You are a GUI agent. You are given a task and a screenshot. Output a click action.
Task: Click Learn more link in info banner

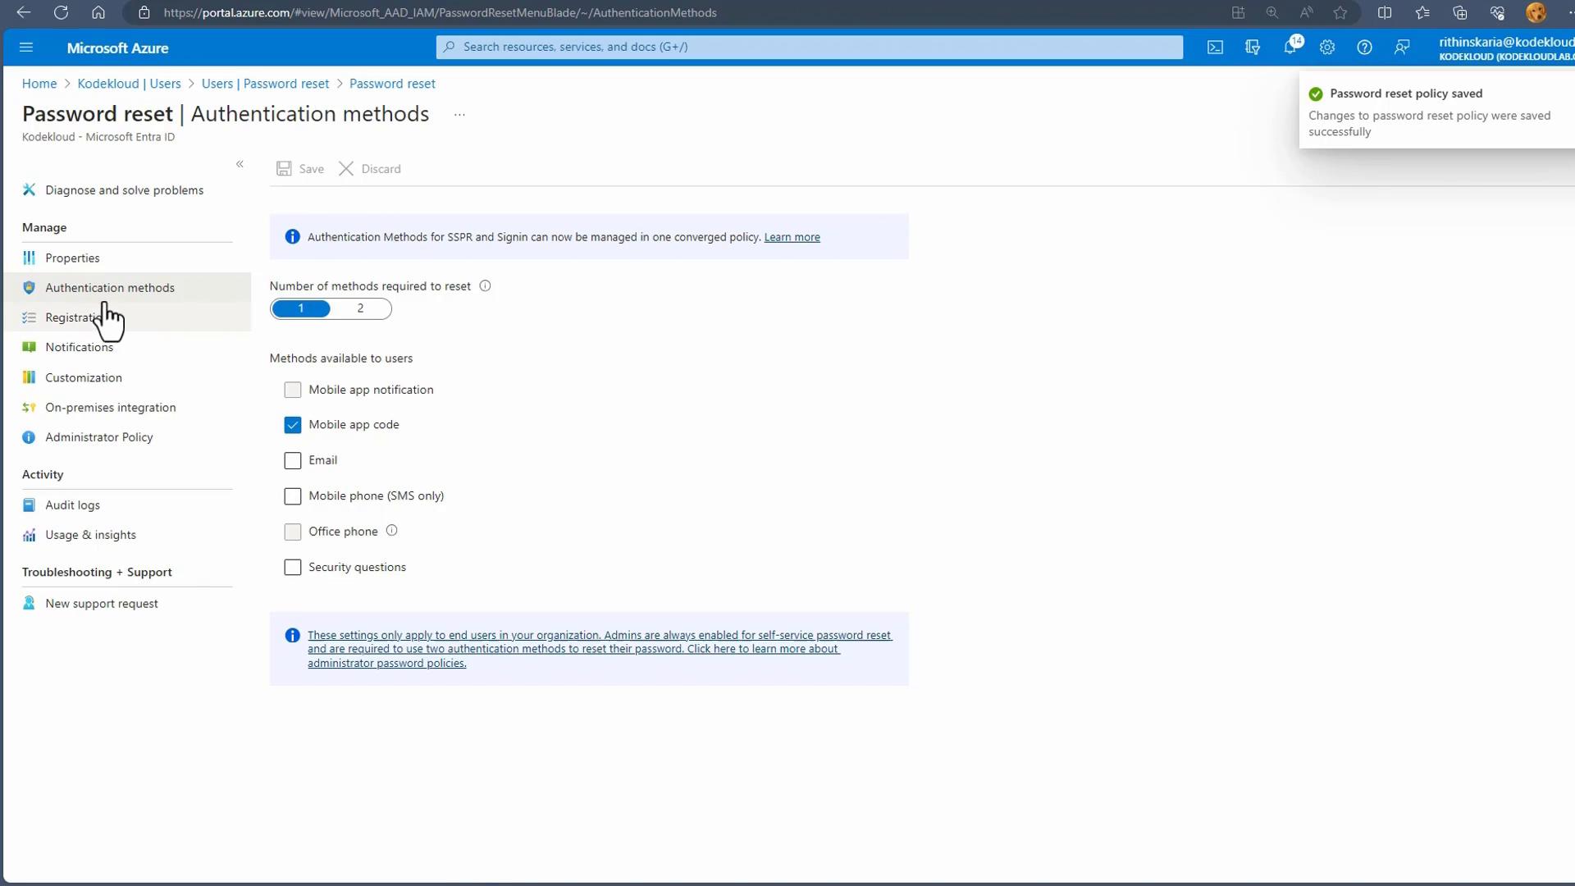(792, 237)
